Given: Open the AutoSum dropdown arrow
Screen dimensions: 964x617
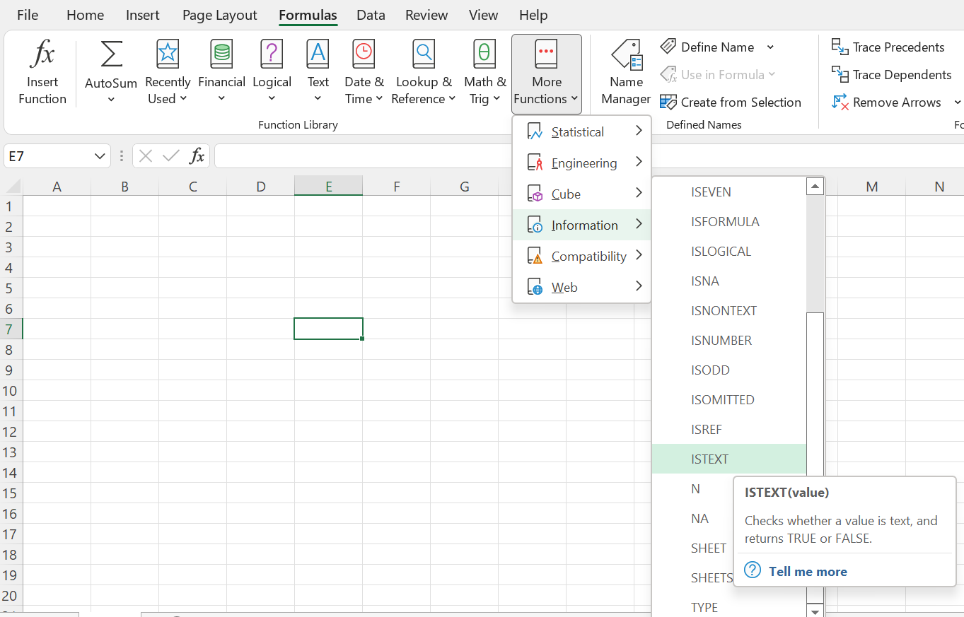Looking at the screenshot, I should tap(111, 100).
